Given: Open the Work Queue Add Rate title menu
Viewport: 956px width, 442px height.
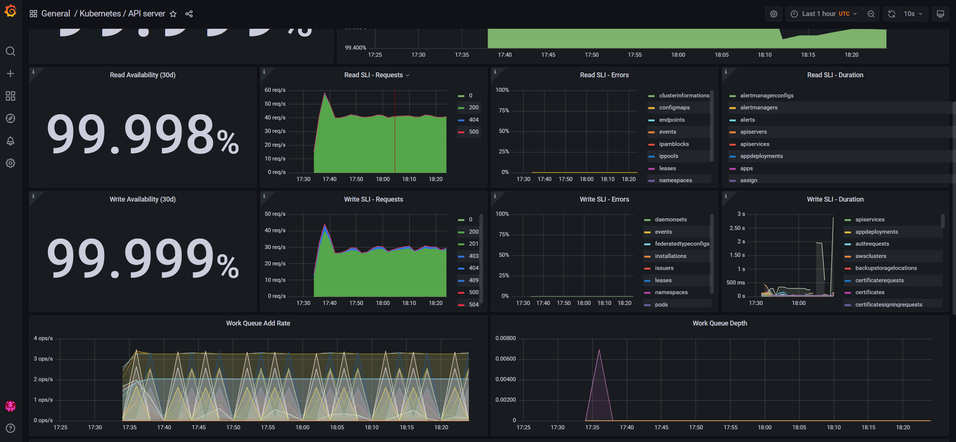Looking at the screenshot, I should pos(258,323).
